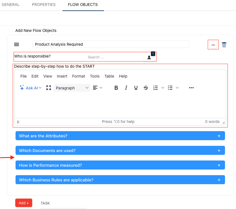
Task: Click the p element path
Action: [18, 122]
